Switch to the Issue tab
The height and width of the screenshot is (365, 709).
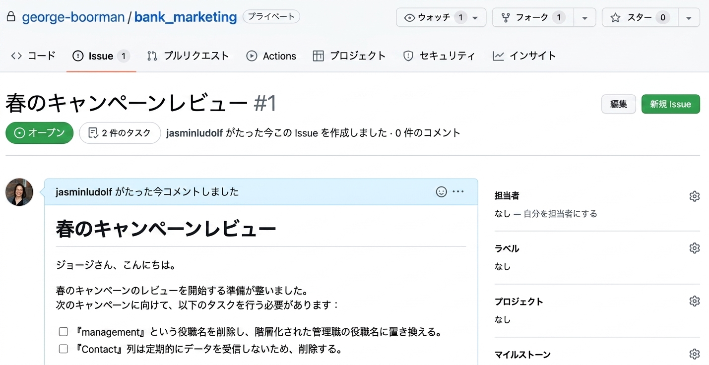click(x=101, y=56)
